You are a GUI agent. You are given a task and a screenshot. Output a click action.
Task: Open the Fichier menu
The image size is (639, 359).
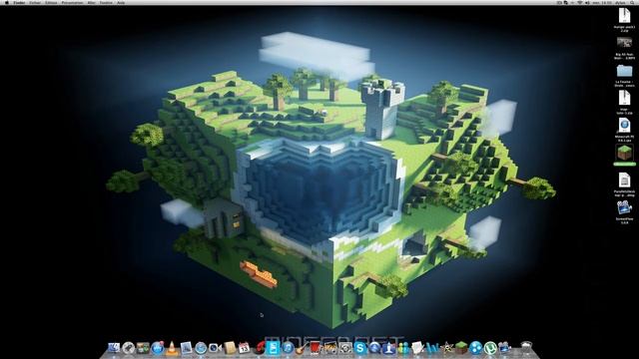click(35, 2)
